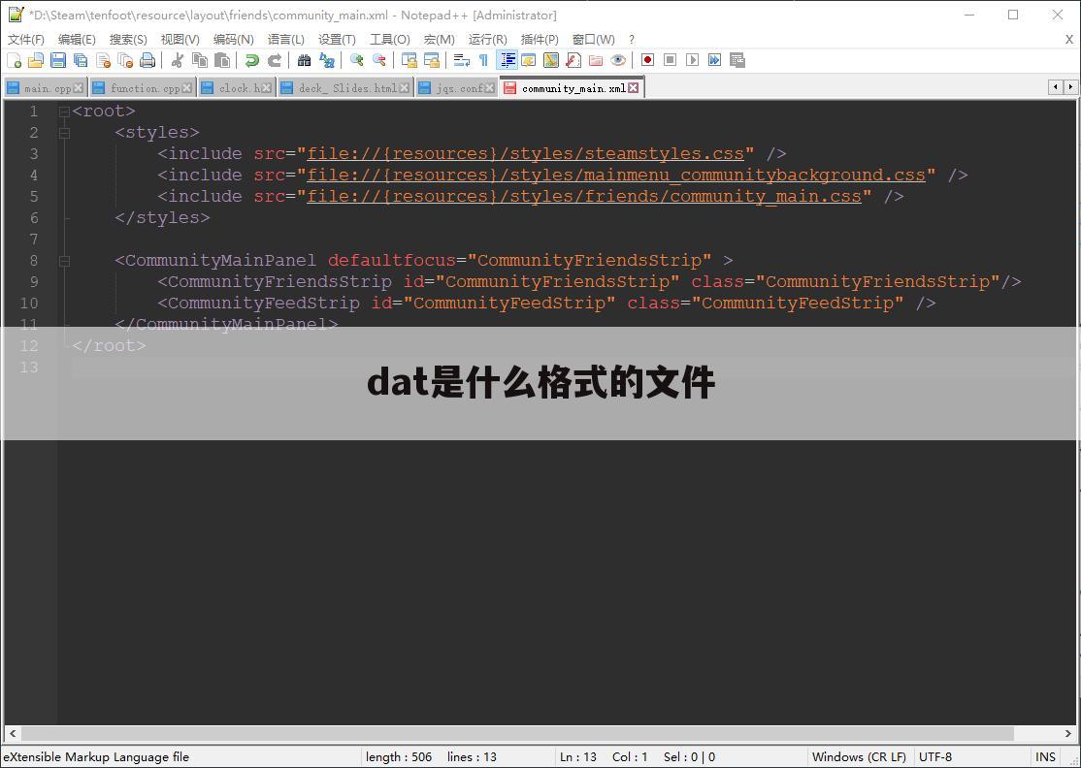Screen dimensions: 1081x768
Task: Enable synchronized vertical scrolling
Action: [x=409, y=60]
